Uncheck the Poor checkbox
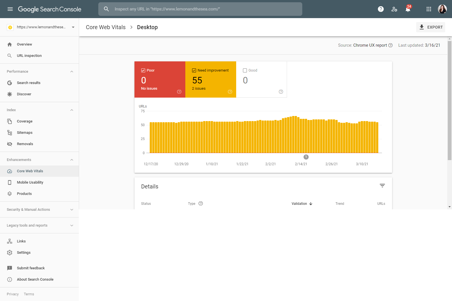Image resolution: width=452 pixels, height=301 pixels. (x=143, y=70)
